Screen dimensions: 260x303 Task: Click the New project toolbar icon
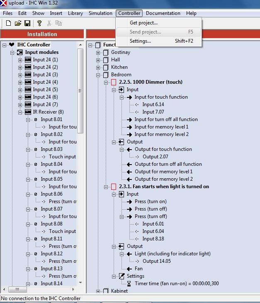pos(8,23)
